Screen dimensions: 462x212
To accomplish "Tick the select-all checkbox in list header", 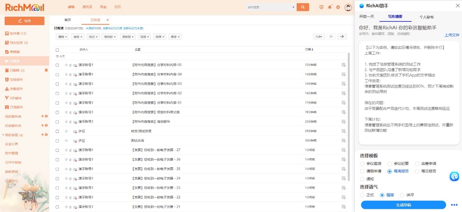I will coord(57,50).
